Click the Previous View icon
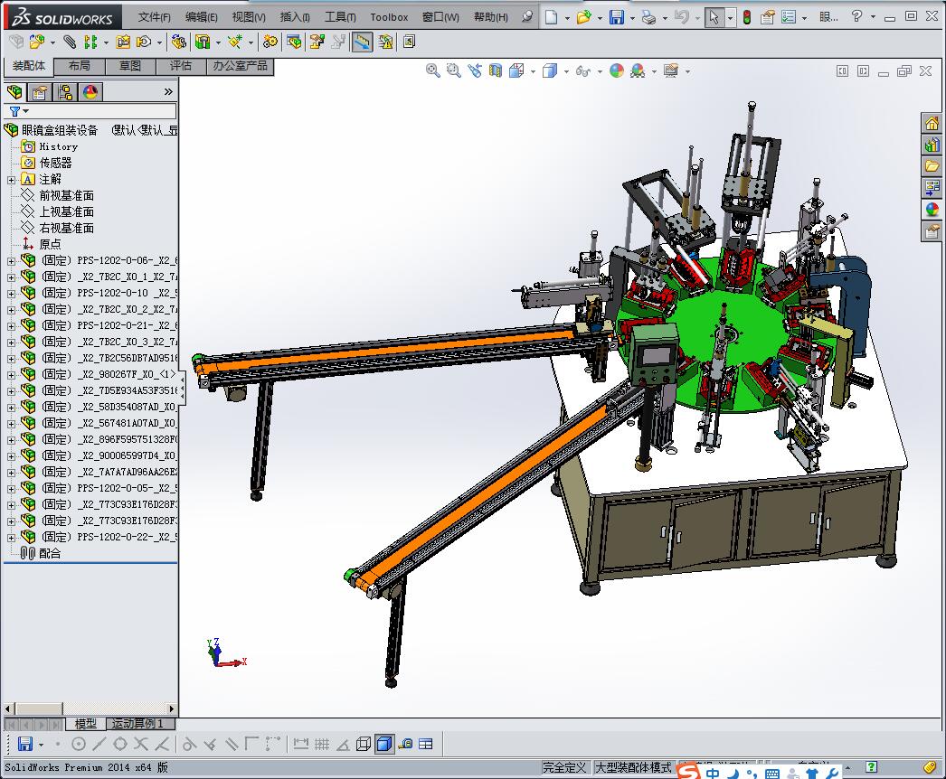946x779 pixels. point(475,70)
